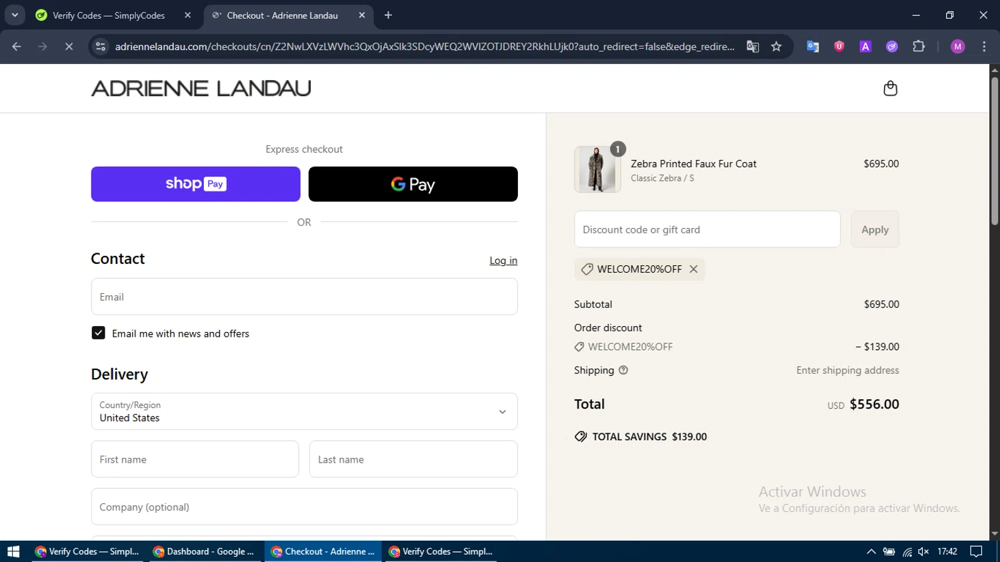This screenshot has height=562, width=1000.
Task: Switch to the Verify Codes — SimplyCodes tab
Action: (x=109, y=15)
